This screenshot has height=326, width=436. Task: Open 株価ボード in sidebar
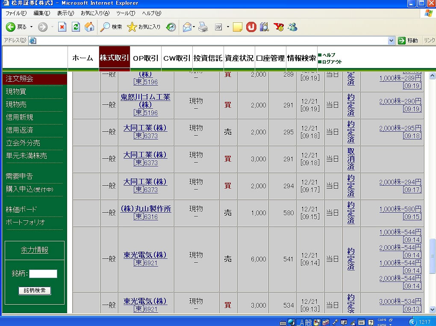[21, 209]
